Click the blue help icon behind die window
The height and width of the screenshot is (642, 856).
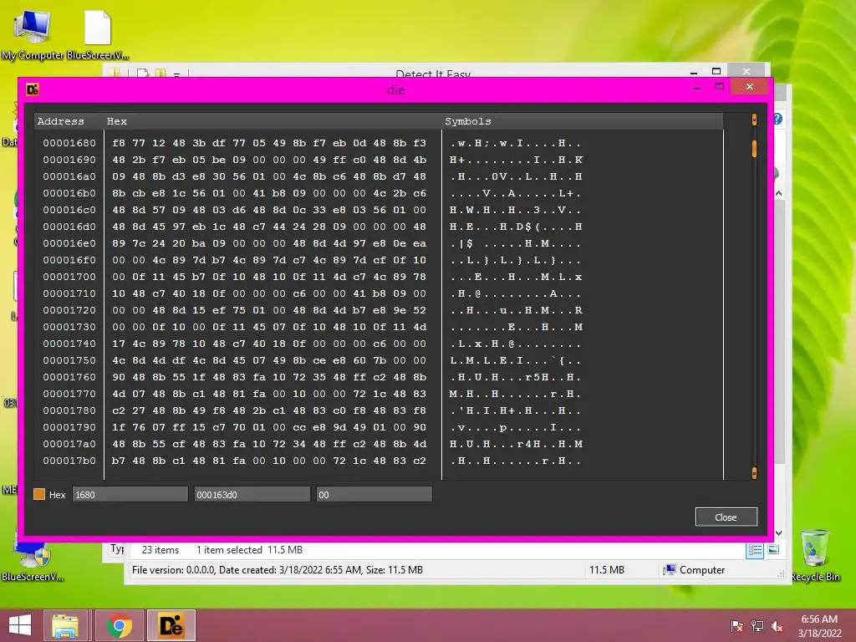tap(778, 119)
